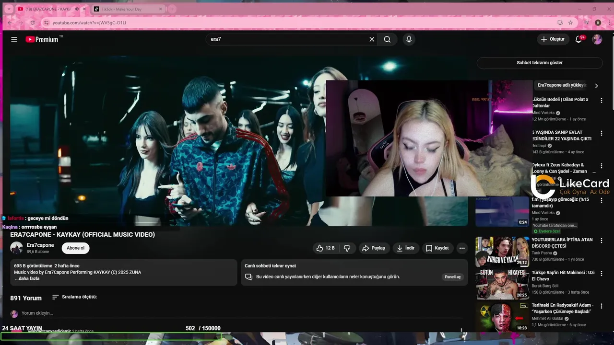614x345 pixels.
Task: Open YOUTUBERLARA İFTİRA ATAN video title
Action: (x=562, y=242)
